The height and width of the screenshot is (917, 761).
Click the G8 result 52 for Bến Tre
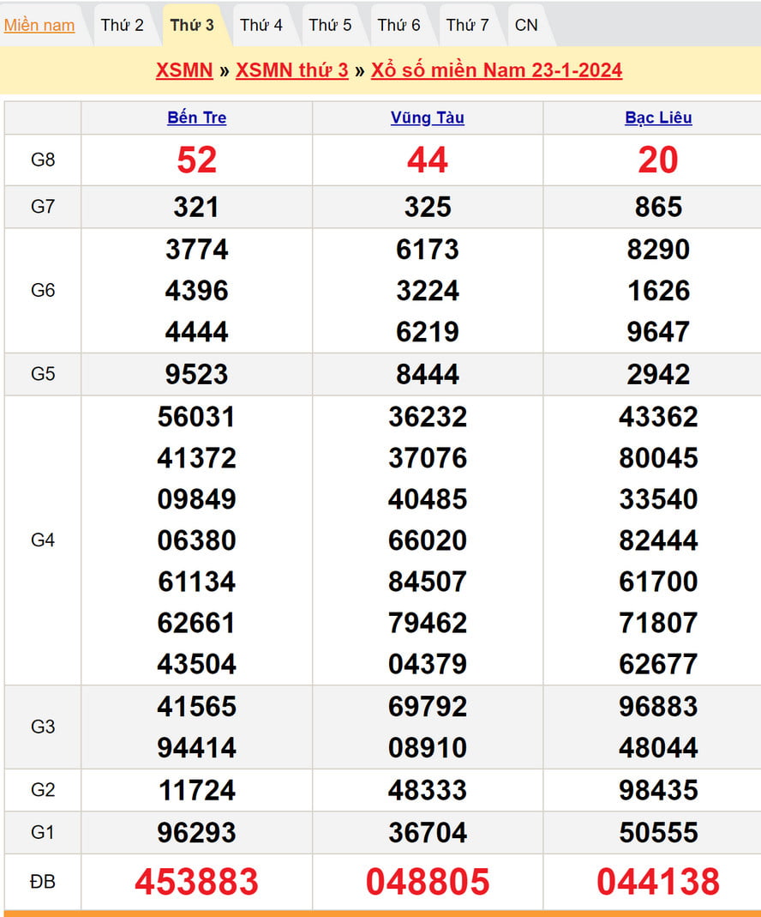(x=197, y=160)
